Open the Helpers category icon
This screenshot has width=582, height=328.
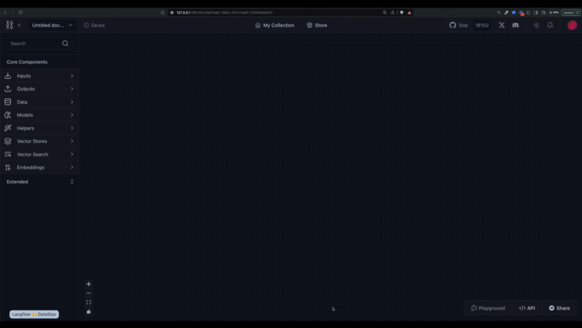pos(8,128)
